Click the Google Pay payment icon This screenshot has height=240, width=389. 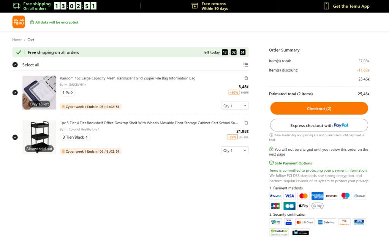[x=317, y=206]
